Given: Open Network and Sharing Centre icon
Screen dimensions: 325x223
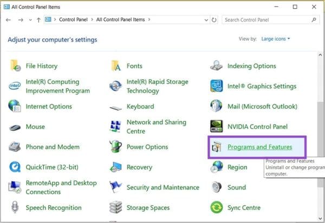Looking at the screenshot, I should tap(115, 126).
